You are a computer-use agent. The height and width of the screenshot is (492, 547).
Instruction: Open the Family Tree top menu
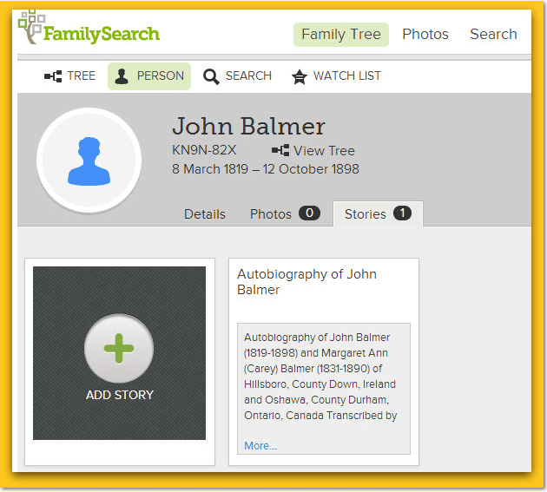click(x=341, y=35)
